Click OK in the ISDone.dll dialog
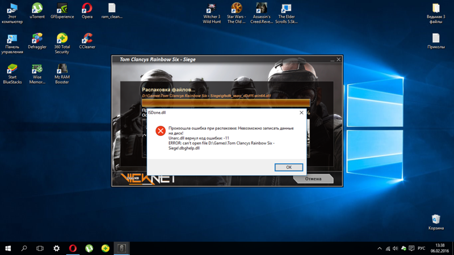The width and height of the screenshot is (454, 255). point(289,167)
